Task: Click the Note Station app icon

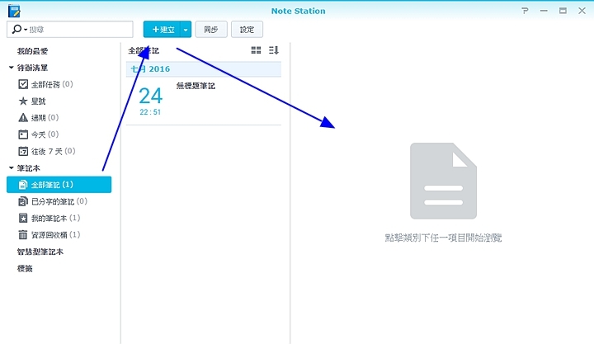Action: [14, 11]
